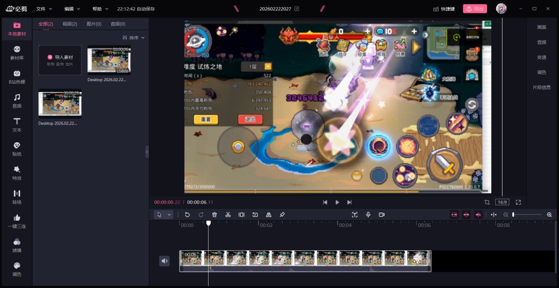Open the 特效 effects panel
The image size is (559, 288).
click(x=17, y=173)
